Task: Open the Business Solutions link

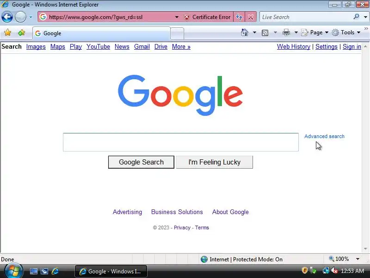Action: [177, 212]
